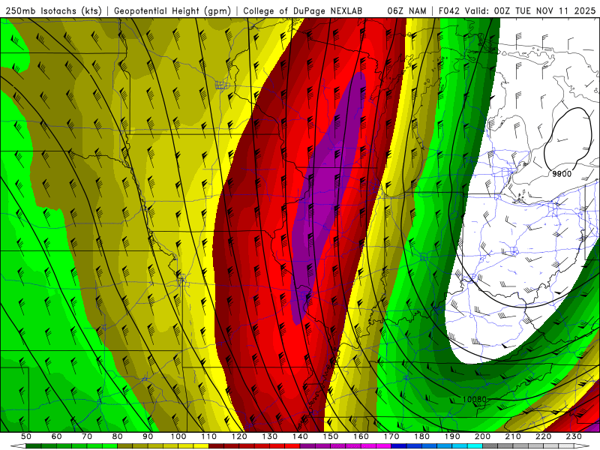Click the 150 value on the color scale
The width and height of the screenshot is (600, 450).
coord(330,436)
